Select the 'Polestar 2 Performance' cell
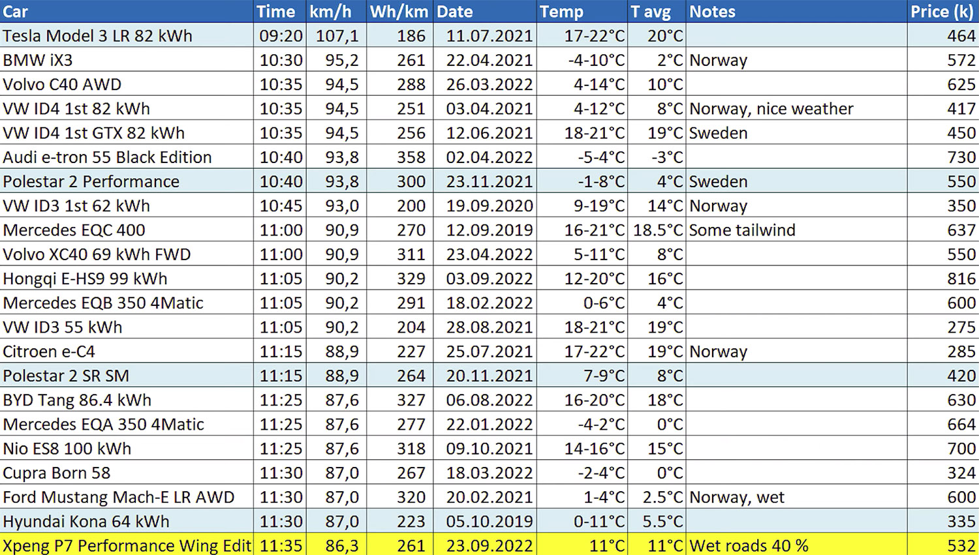 [x=127, y=181]
